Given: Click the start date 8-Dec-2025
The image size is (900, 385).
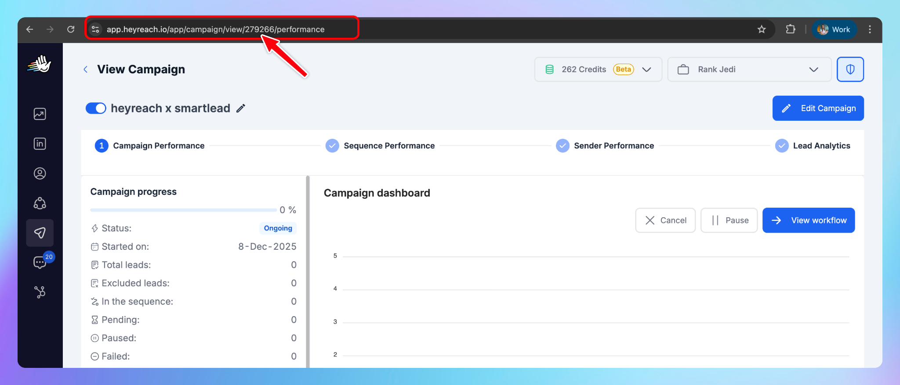Looking at the screenshot, I should [x=267, y=247].
